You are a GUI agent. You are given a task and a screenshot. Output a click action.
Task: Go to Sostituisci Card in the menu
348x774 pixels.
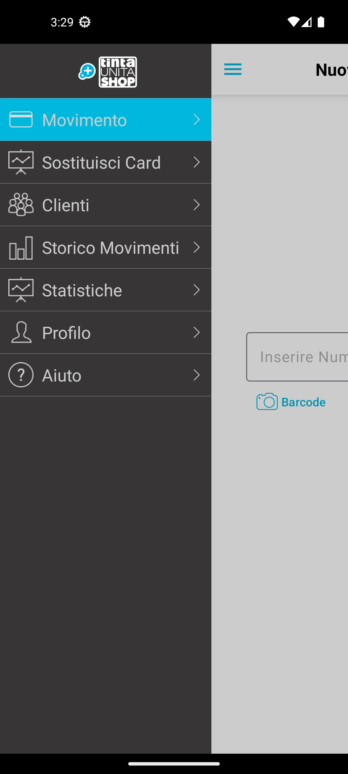tap(101, 162)
